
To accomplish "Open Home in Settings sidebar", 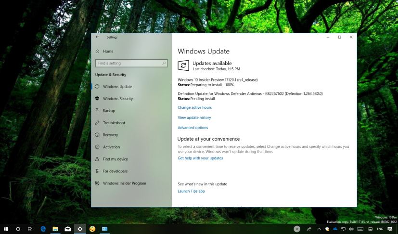I will pos(108,52).
